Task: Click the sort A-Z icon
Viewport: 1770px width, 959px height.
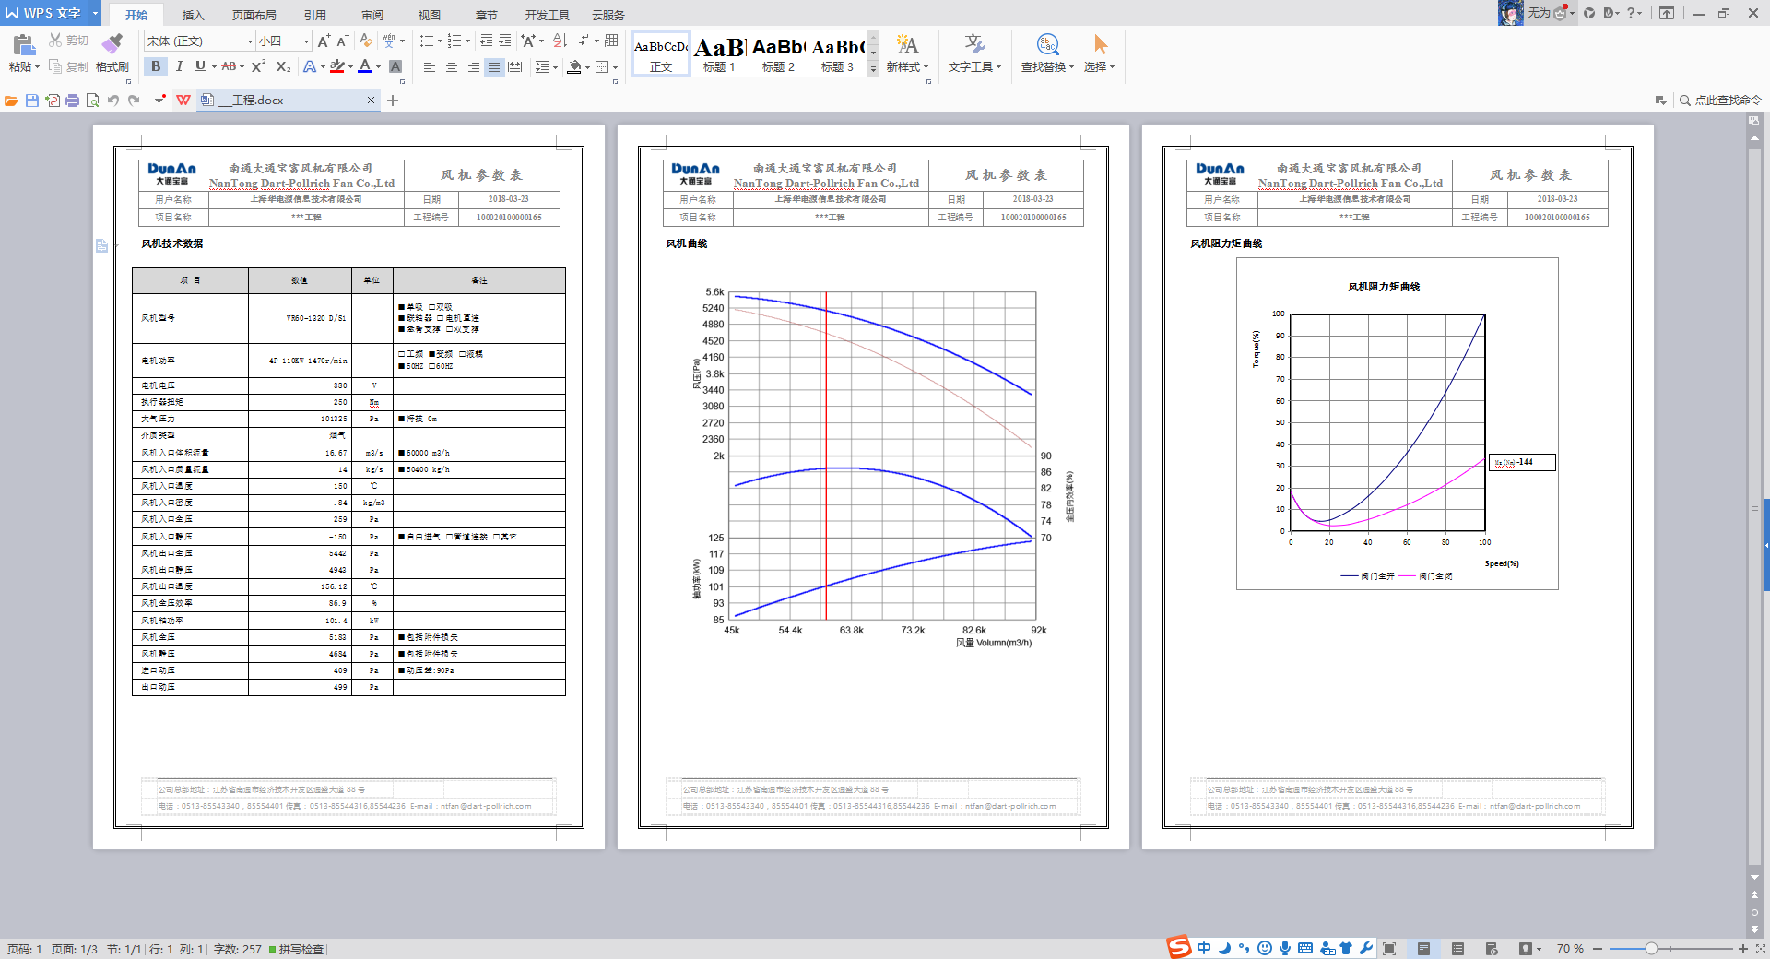Action: coord(559,41)
